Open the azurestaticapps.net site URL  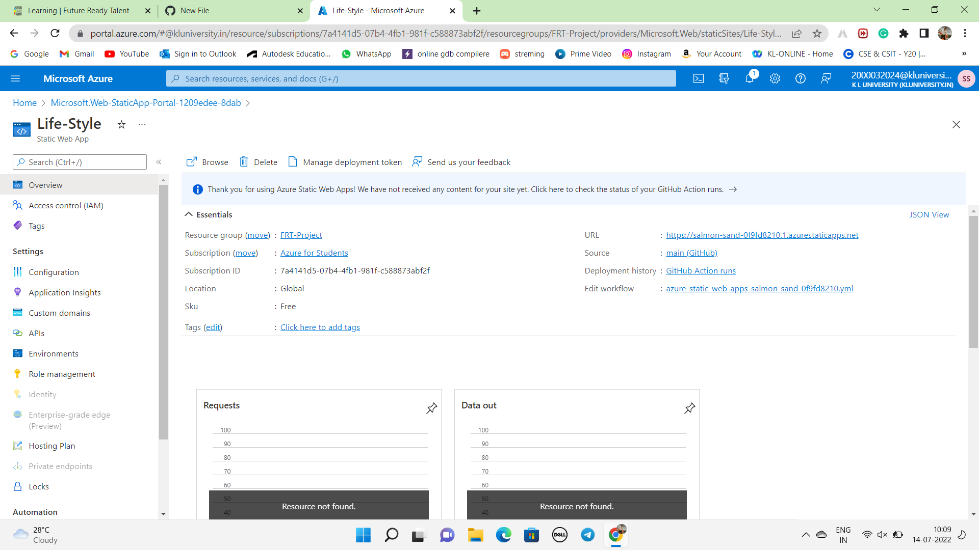762,235
